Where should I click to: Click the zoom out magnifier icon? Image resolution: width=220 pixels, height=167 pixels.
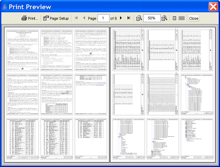pos(139,18)
